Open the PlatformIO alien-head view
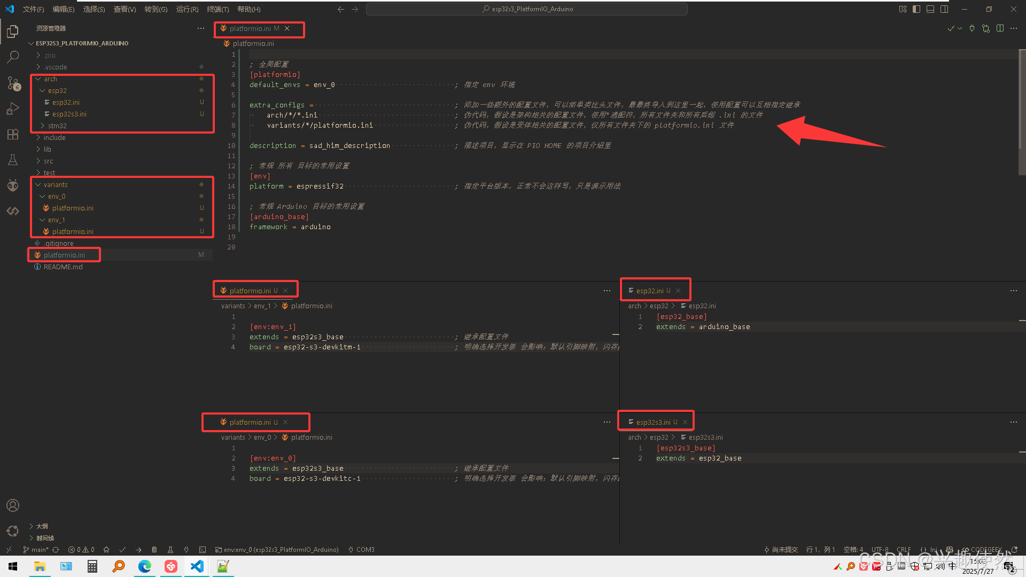Viewport: 1026px width, 577px height. [13, 185]
